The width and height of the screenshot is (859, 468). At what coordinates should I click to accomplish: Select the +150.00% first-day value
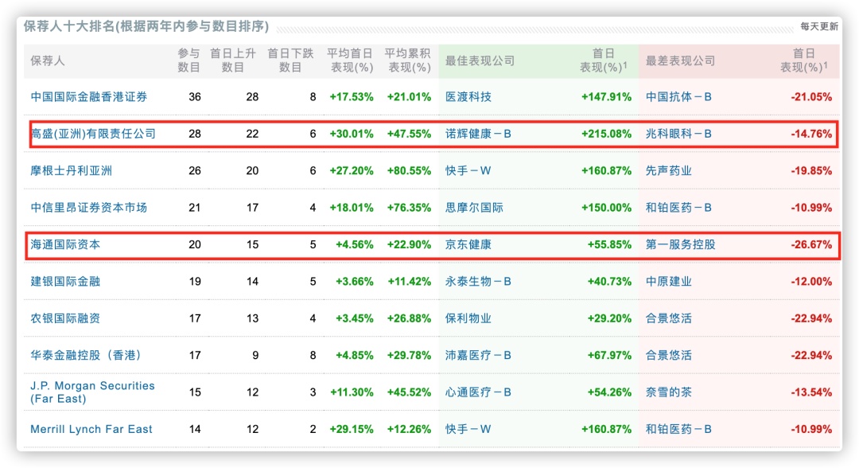(x=606, y=208)
